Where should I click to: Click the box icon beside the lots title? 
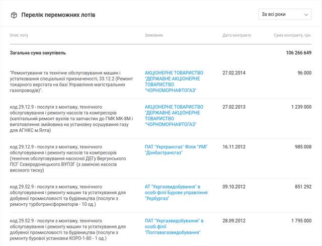click(14, 15)
